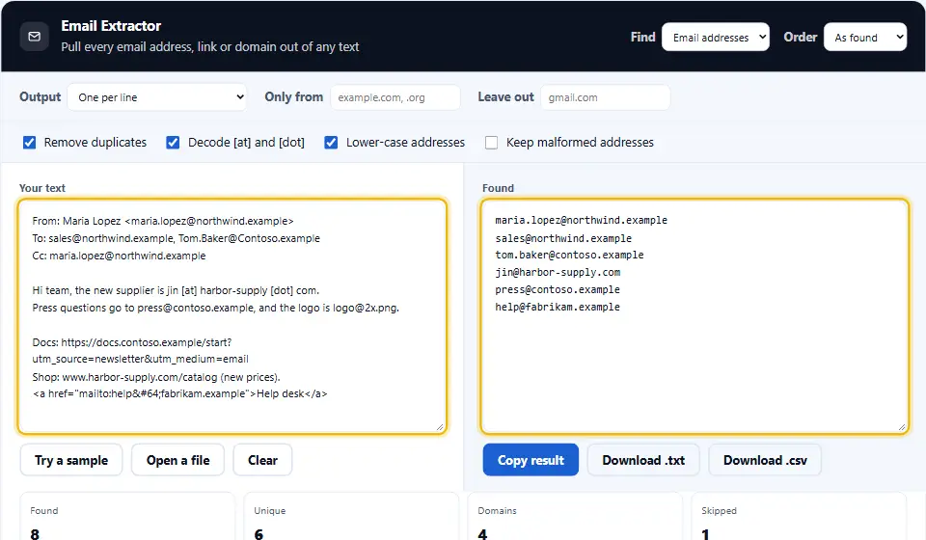
Task: Open the Order dropdown showing As found
Action: click(x=864, y=38)
